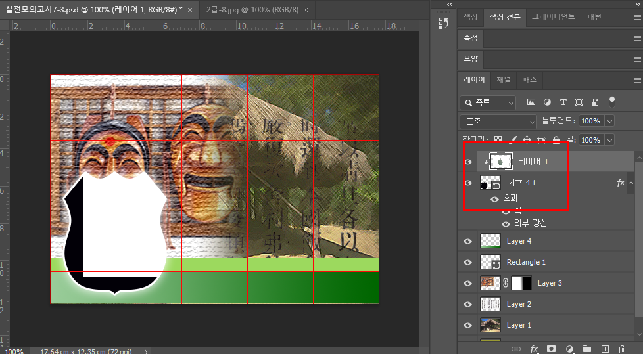This screenshot has width=643, height=354.
Task: Open the layer filter type dropdown (종류)
Action: pyautogui.click(x=488, y=102)
